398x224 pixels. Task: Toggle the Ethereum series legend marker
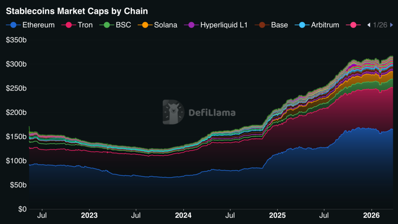point(13,25)
